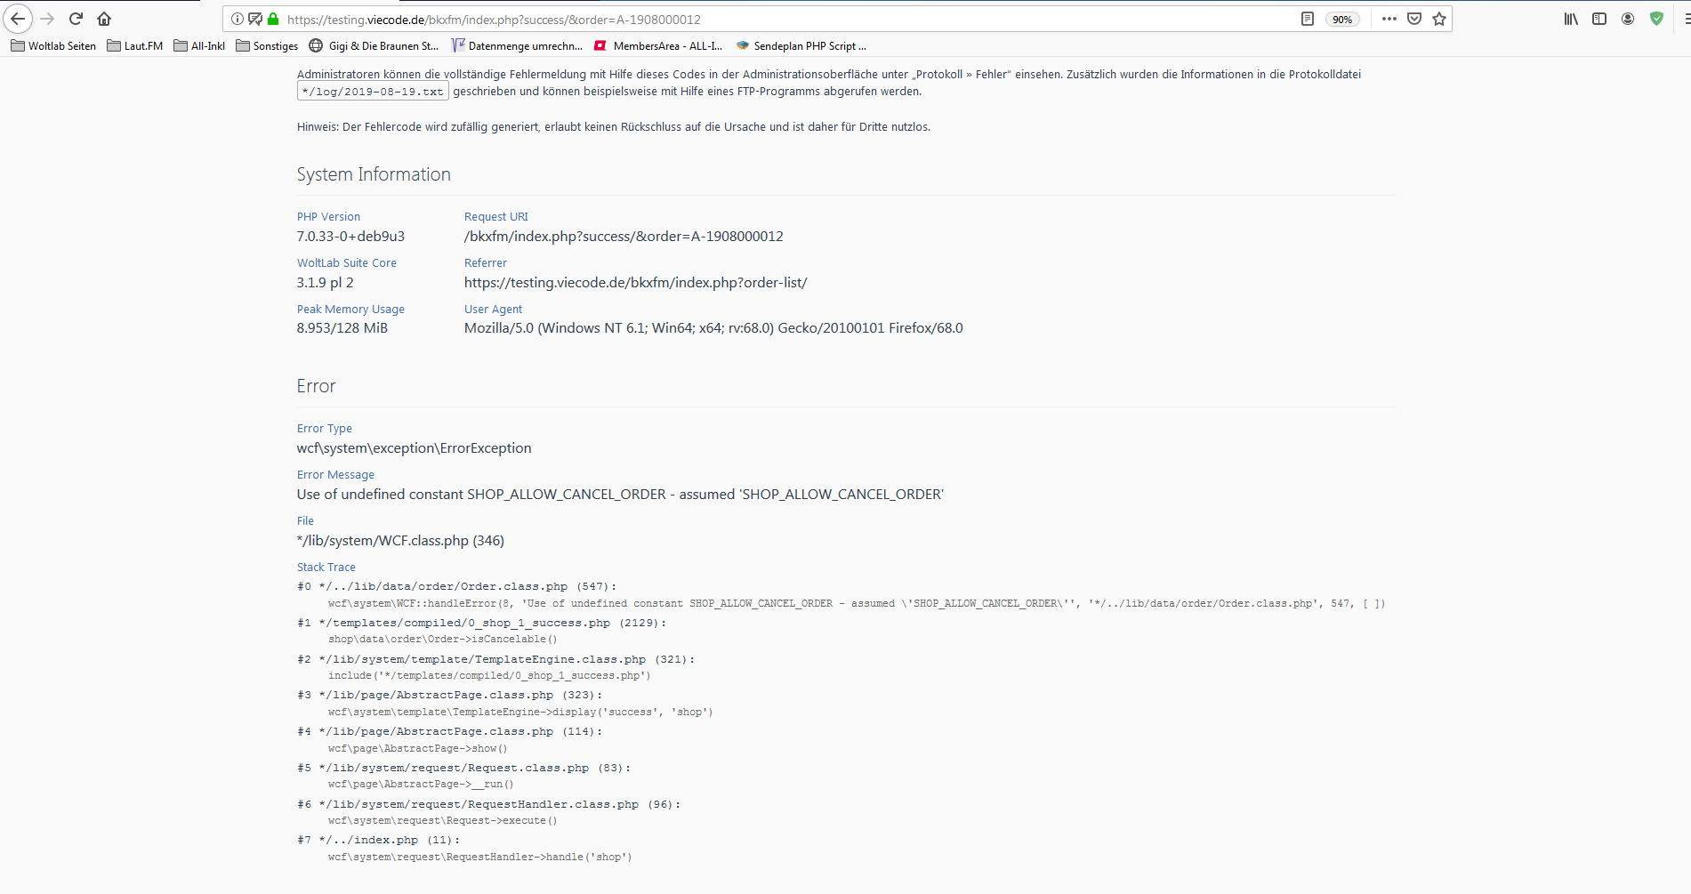Go to the Firefox home page

pos(104,19)
